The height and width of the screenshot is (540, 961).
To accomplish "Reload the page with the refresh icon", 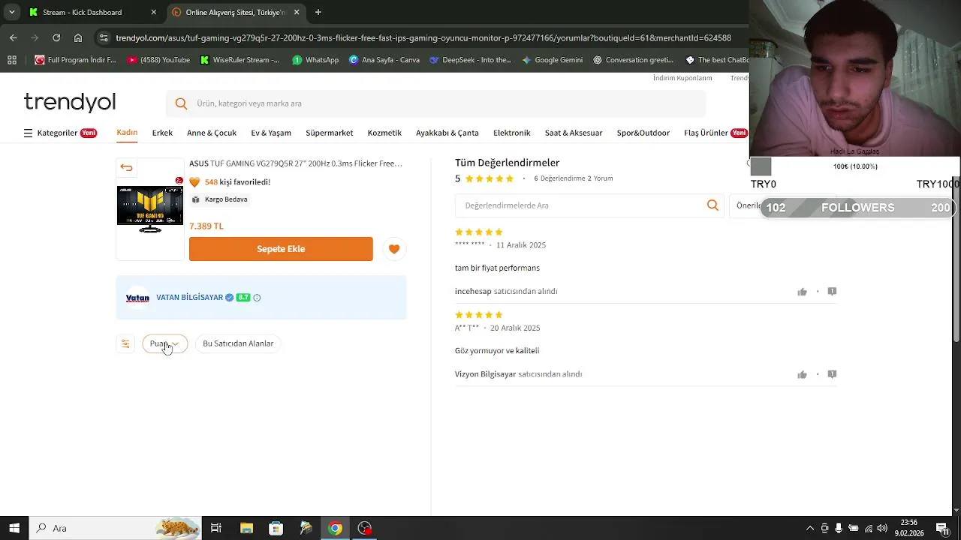I will click(56, 37).
